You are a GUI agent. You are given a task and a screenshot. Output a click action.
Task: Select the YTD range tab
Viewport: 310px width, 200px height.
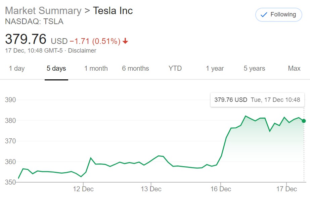pos(175,68)
